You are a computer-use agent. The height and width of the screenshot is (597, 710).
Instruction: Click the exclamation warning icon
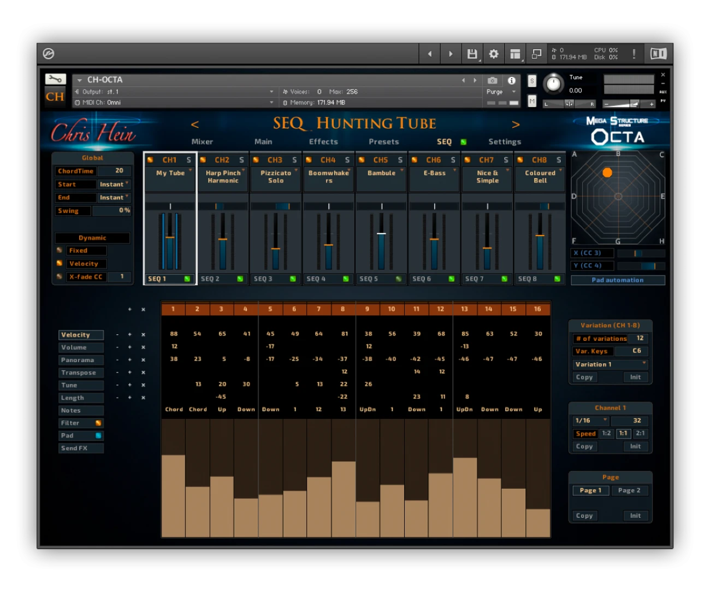634,54
